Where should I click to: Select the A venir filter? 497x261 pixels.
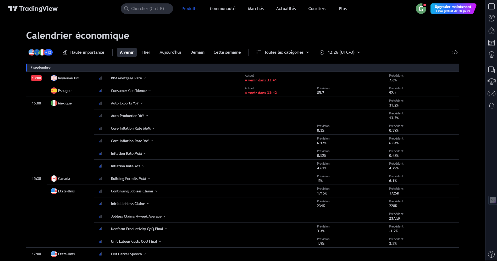(127, 52)
